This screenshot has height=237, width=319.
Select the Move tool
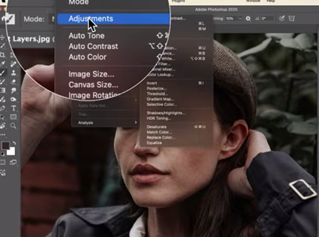[x=2, y=38]
